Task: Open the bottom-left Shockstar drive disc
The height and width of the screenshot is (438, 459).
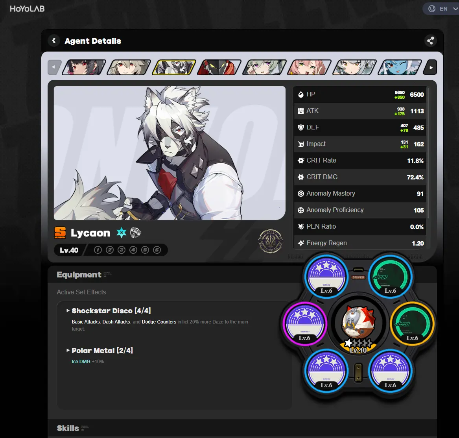Action: (326, 371)
